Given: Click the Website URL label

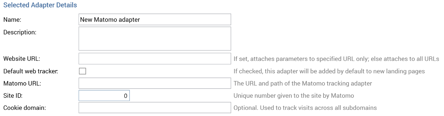Looking at the screenshot, I should pyautogui.click(x=22, y=58).
